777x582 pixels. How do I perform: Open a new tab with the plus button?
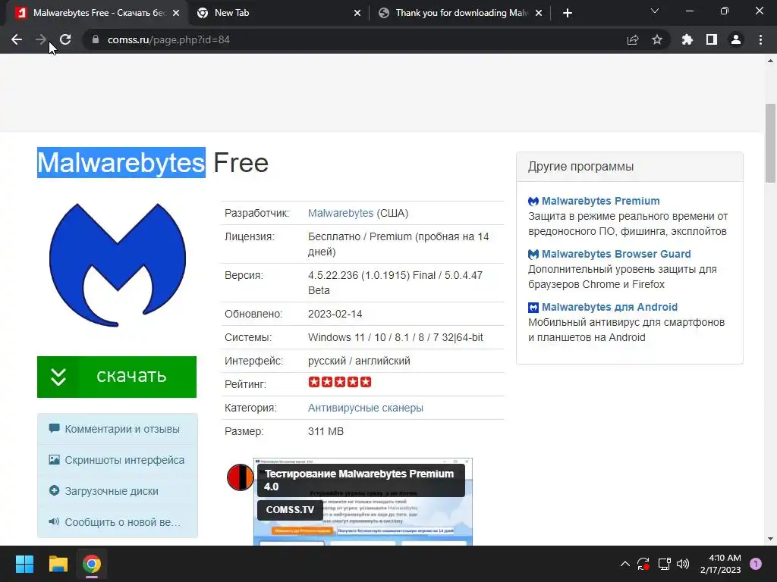pos(568,13)
